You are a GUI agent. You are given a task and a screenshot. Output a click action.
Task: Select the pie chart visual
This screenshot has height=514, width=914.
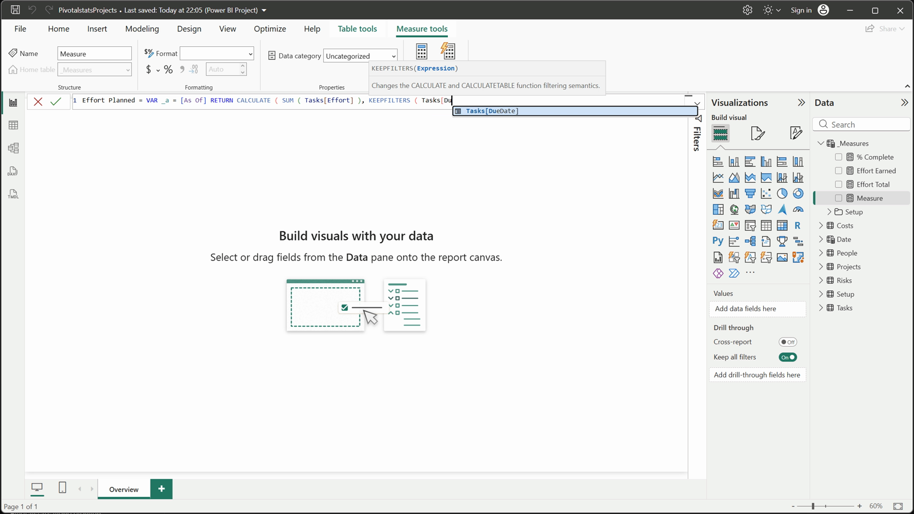click(x=782, y=194)
